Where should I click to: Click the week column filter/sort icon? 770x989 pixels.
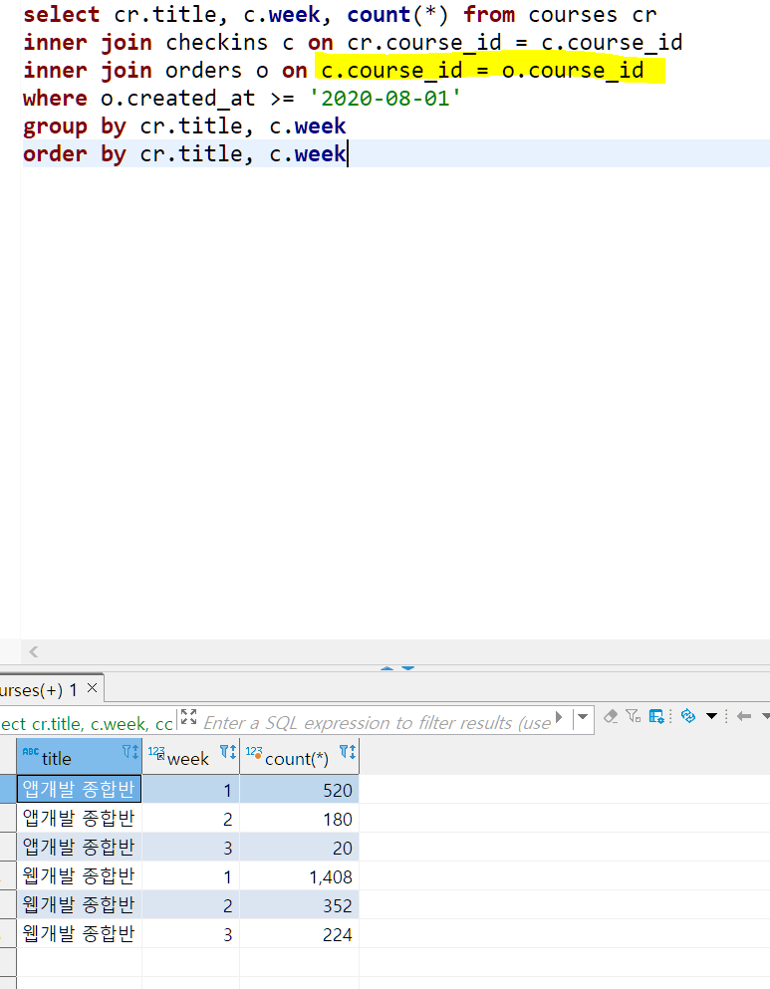[x=228, y=751]
